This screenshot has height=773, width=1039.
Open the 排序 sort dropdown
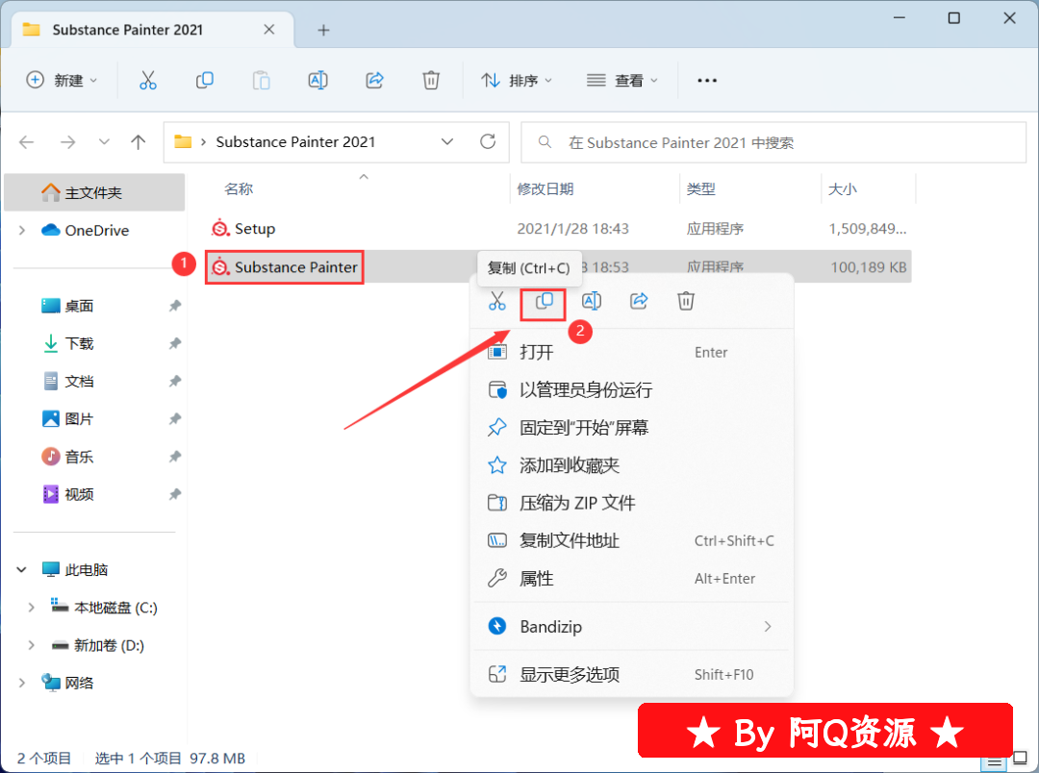[x=517, y=81]
